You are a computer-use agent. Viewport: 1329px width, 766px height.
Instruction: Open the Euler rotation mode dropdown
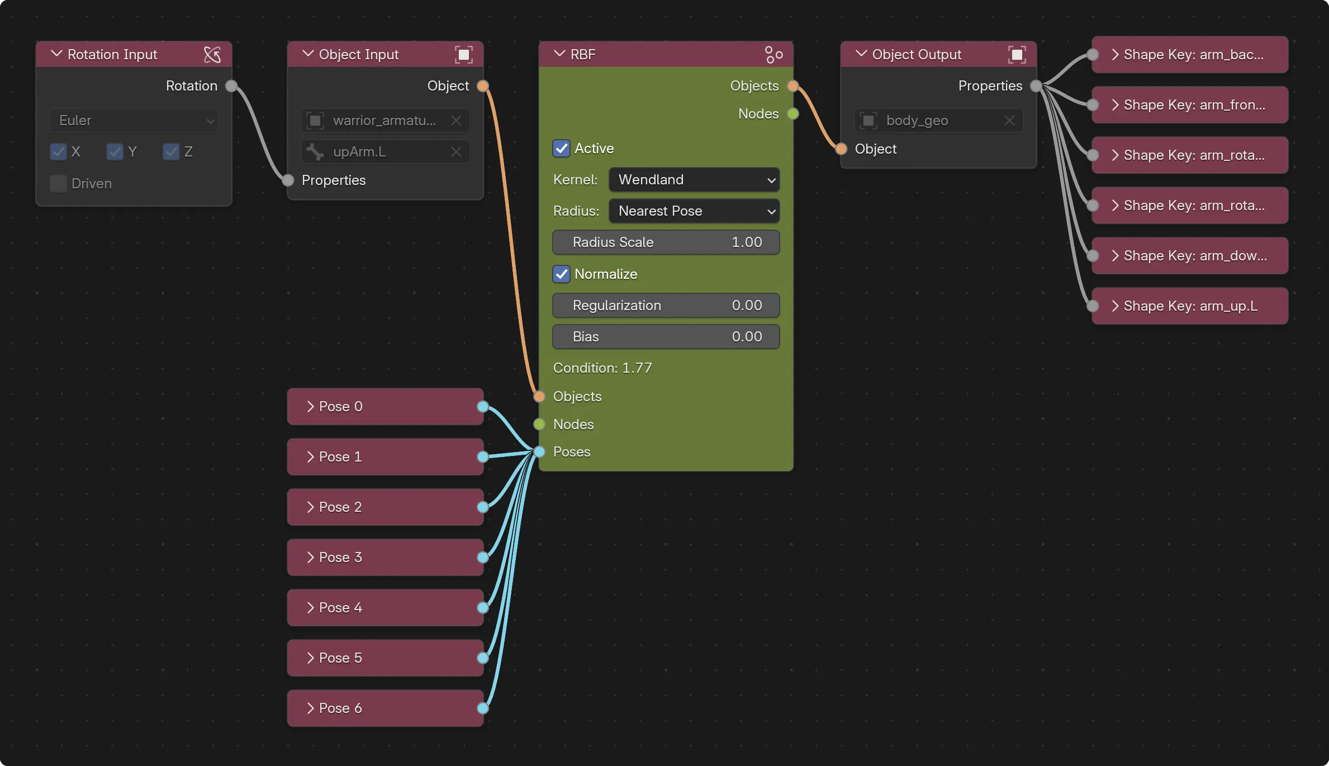tap(134, 120)
